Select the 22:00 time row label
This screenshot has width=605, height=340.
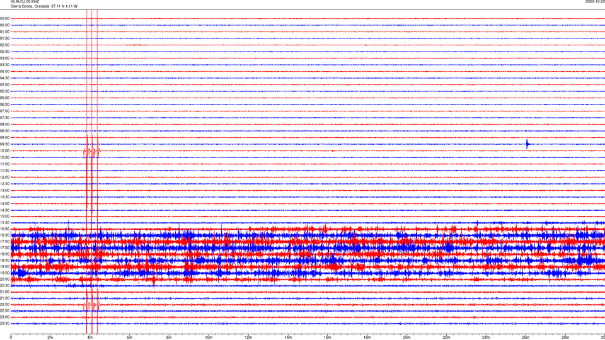point(4,305)
